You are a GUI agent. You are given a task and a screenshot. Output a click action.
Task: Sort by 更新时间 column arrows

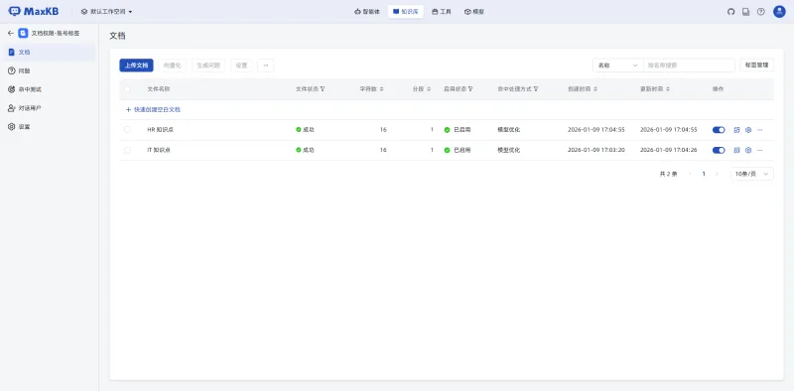point(668,89)
